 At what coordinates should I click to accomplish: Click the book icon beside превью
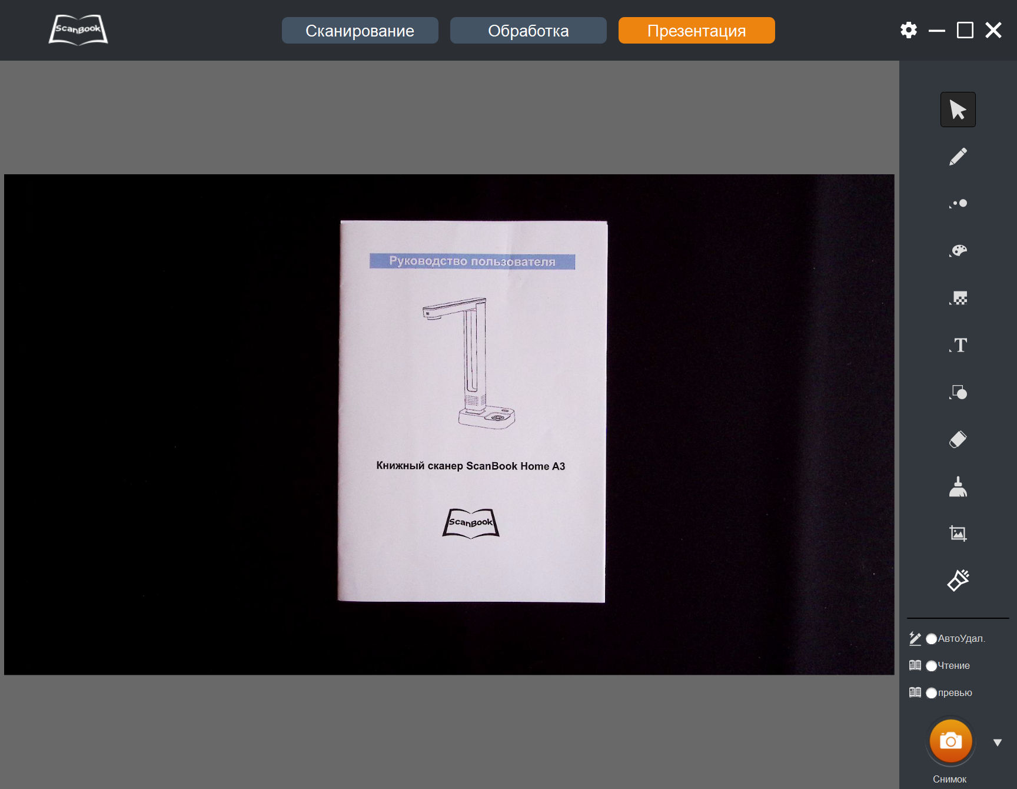click(915, 692)
